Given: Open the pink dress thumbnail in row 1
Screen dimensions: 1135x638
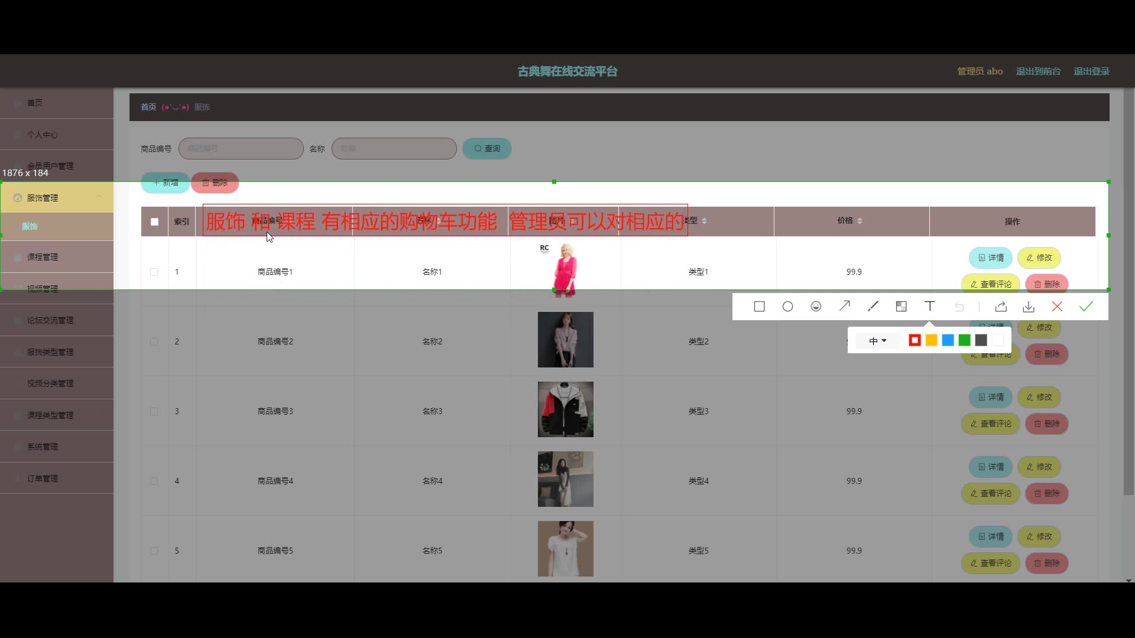Looking at the screenshot, I should pyautogui.click(x=565, y=270).
